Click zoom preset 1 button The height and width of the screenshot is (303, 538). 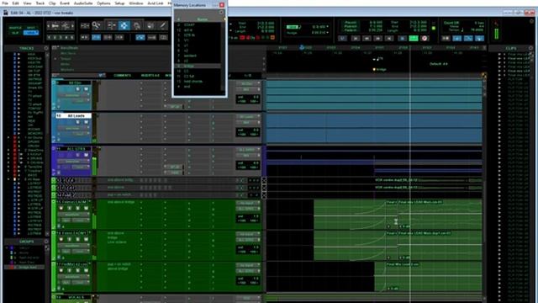pos(50,37)
